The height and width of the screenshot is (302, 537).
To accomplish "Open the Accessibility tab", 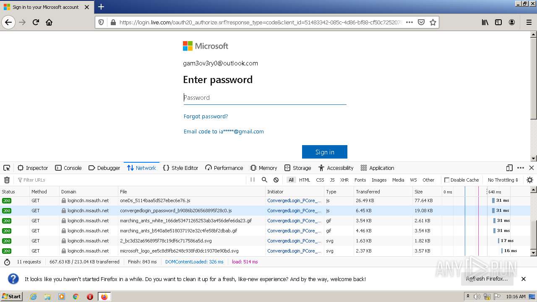I will point(336,168).
